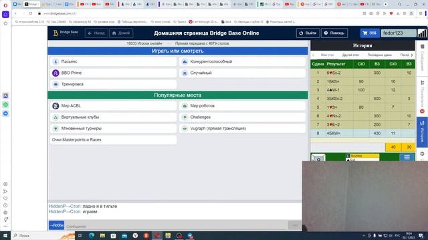Open File Explorer from taskbar

tap(102, 235)
